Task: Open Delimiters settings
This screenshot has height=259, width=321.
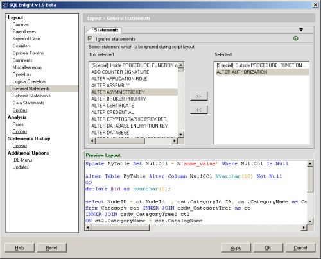Action: coord(22,46)
